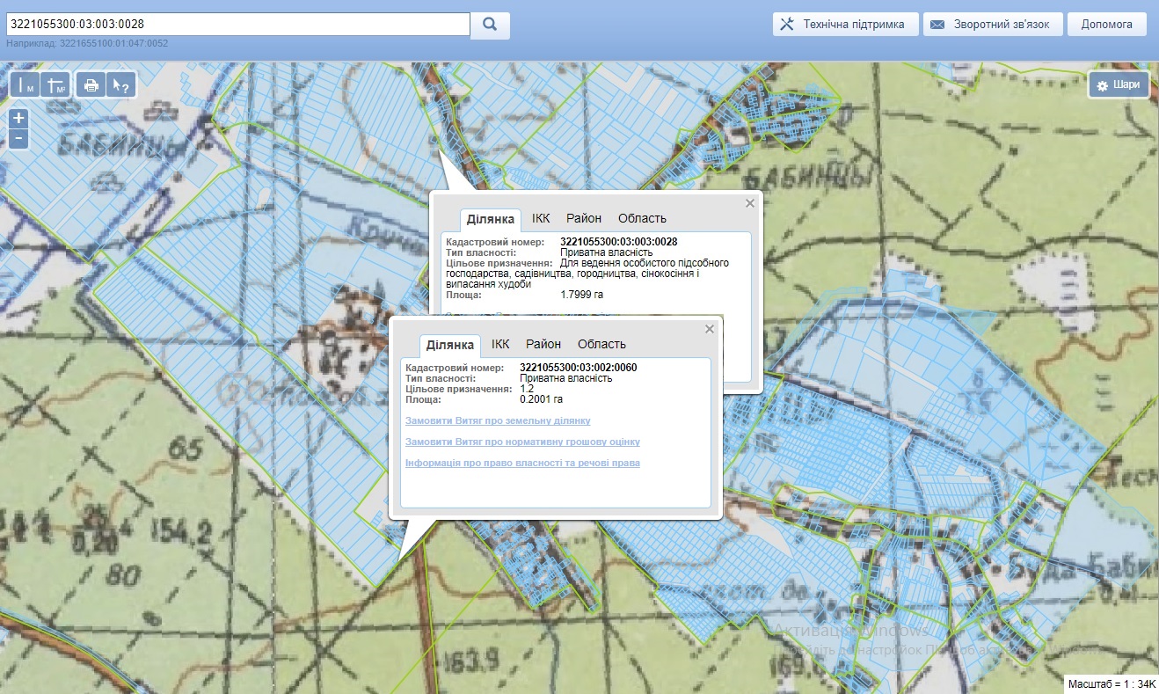Click Приватна власність in back popup

(607, 252)
